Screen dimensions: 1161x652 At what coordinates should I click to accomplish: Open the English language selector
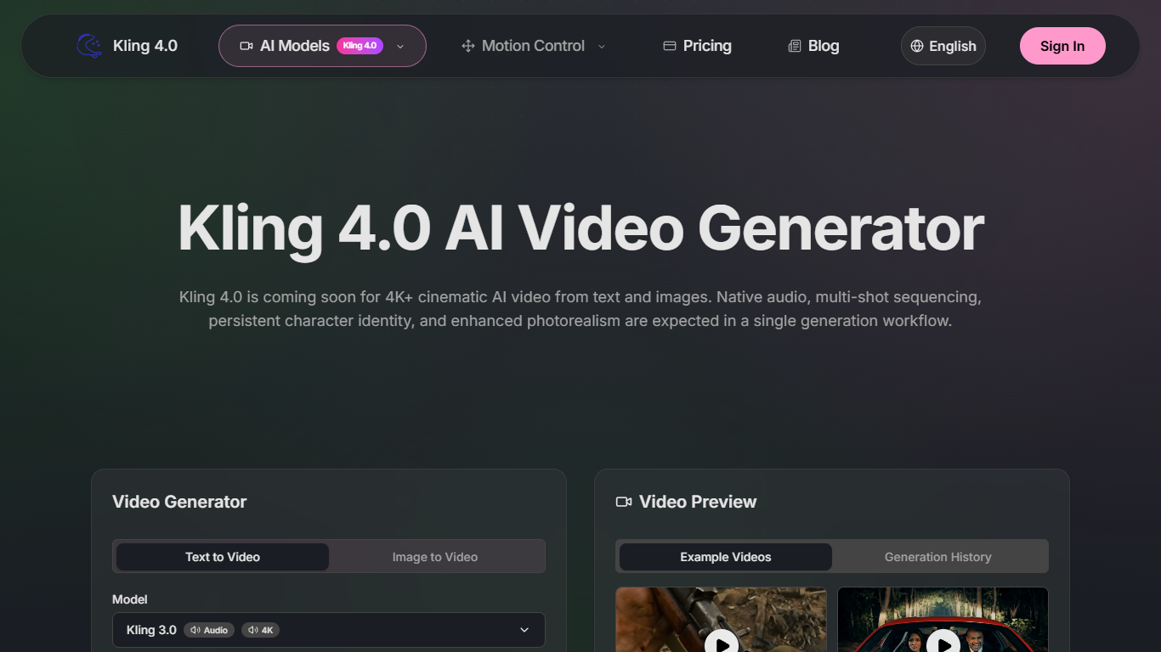coord(943,46)
